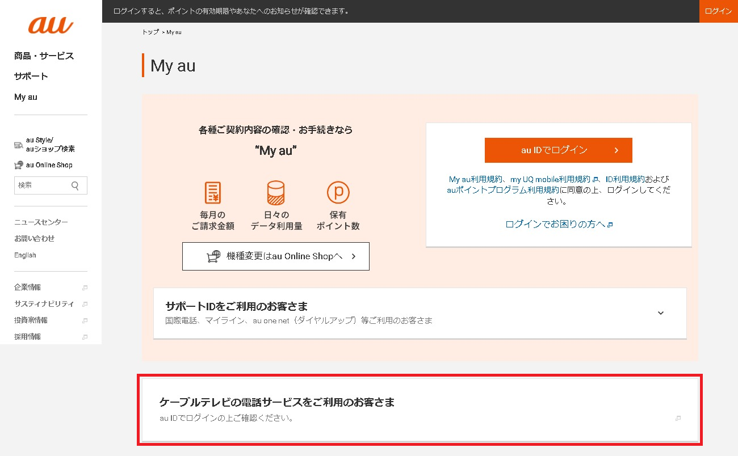Open 企業情報 link
The image size is (738, 456).
[27, 288]
